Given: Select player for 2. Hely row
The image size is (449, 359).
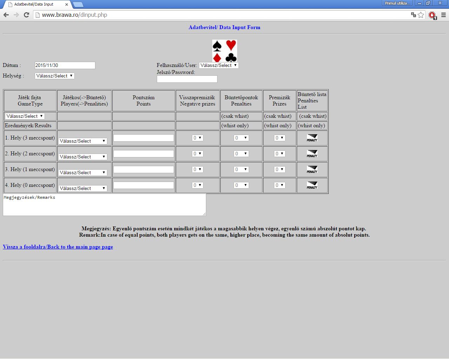Looking at the screenshot, I should click(x=83, y=157).
